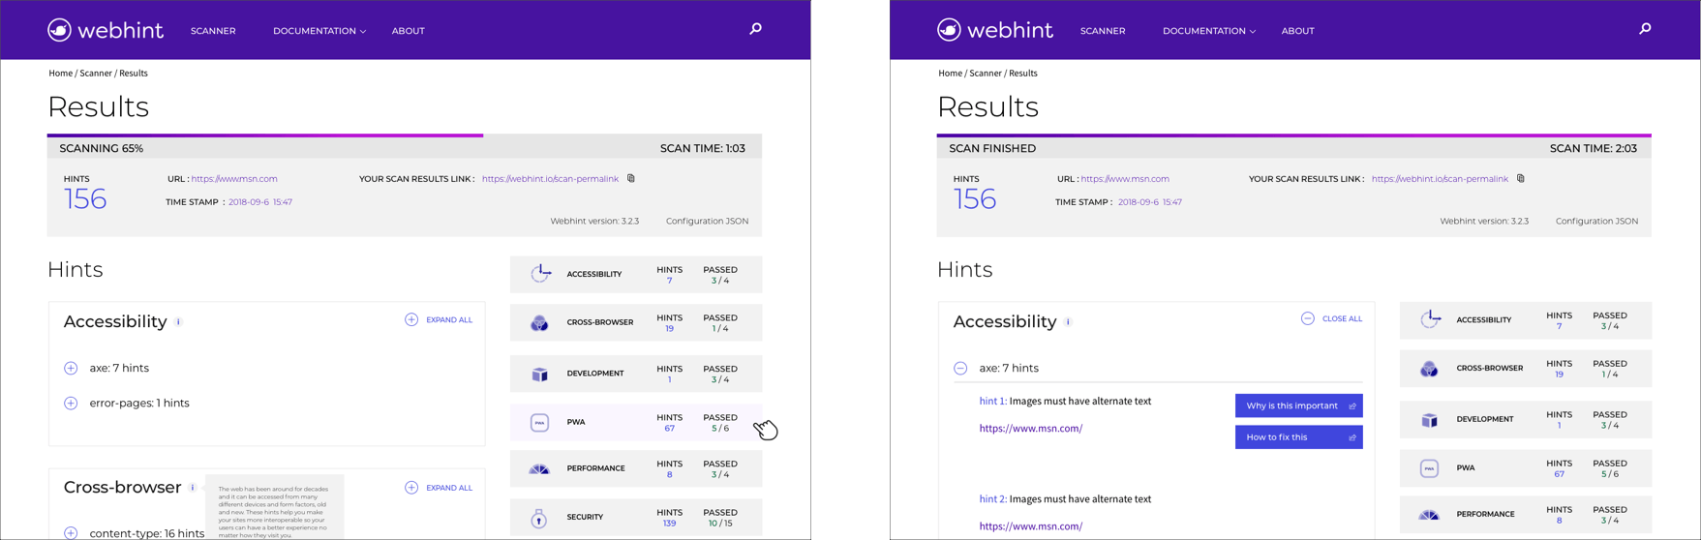
Task: Click Accessibility category icon in left screen summary
Action: [x=540, y=274]
